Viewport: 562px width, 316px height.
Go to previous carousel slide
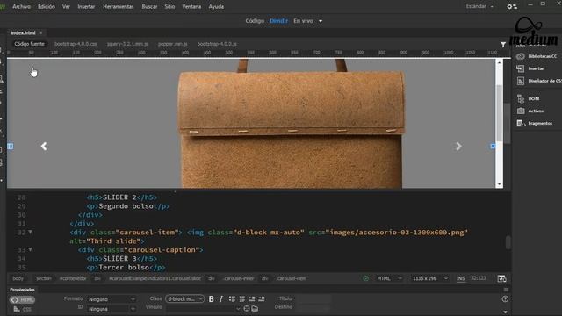coord(44,147)
